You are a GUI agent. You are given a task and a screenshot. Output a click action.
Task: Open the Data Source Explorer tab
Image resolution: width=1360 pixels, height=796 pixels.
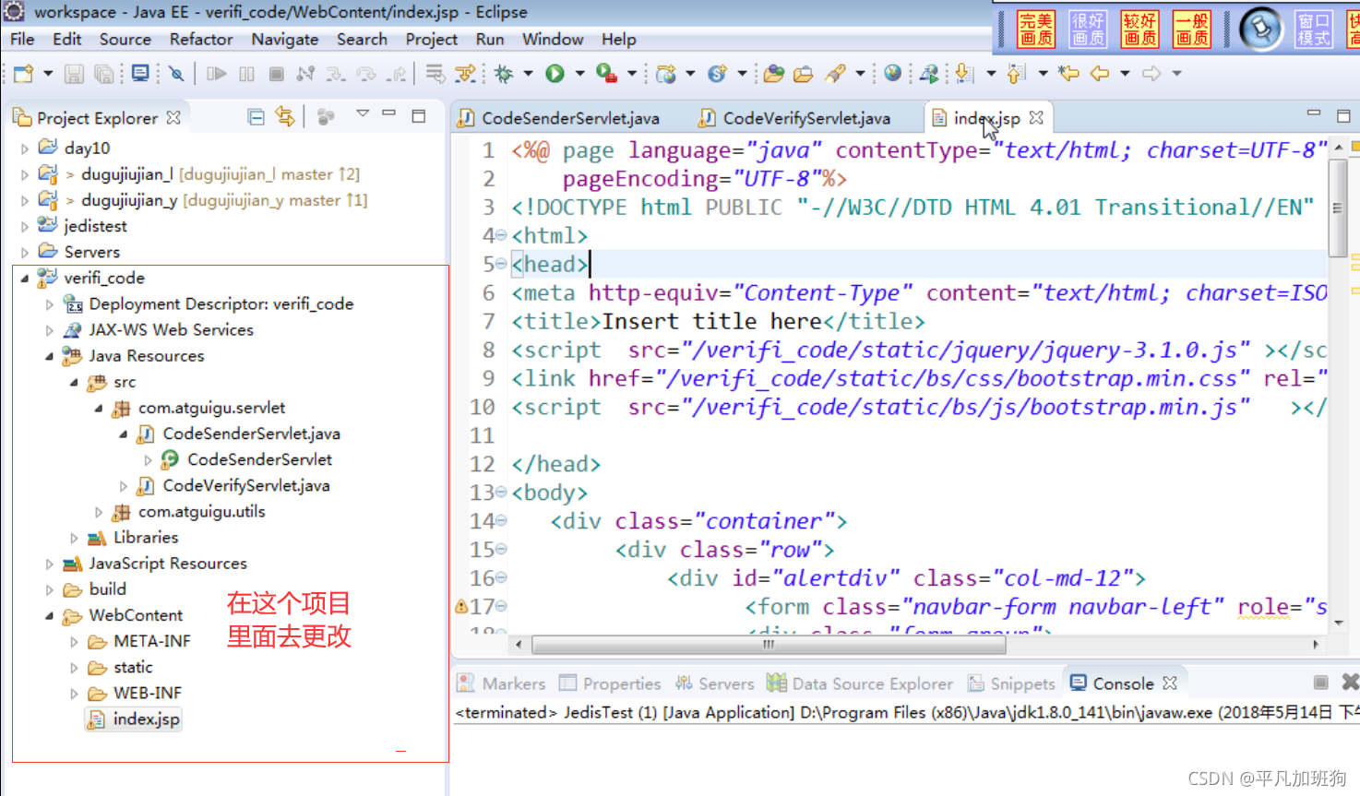pos(860,683)
